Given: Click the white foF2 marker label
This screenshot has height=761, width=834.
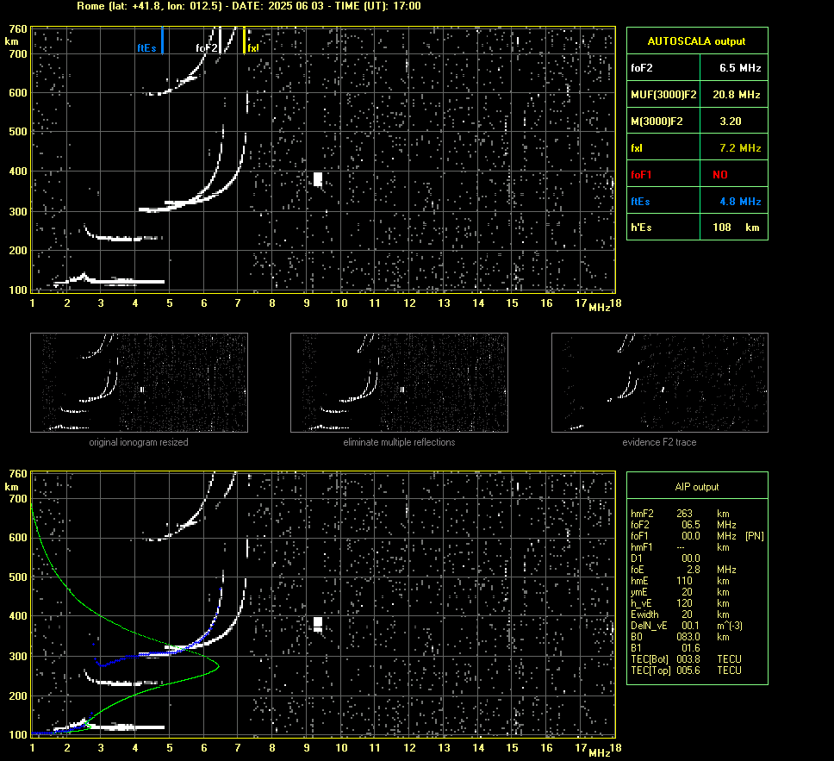Looking at the screenshot, I should 207,48.
